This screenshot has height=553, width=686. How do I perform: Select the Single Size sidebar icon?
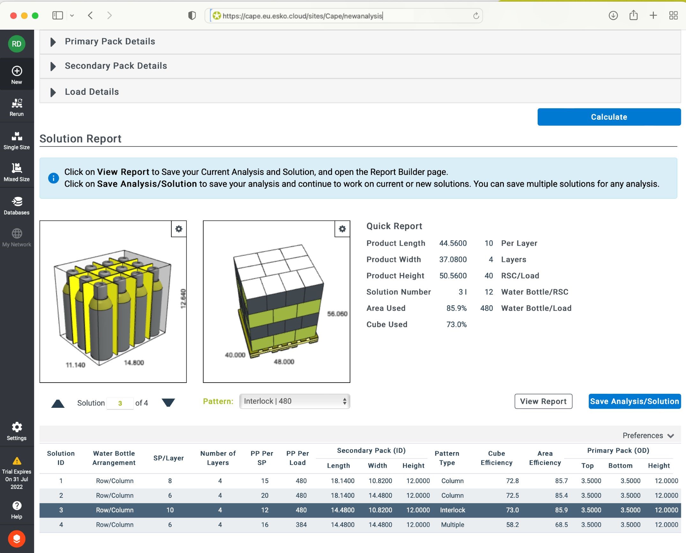pyautogui.click(x=17, y=140)
